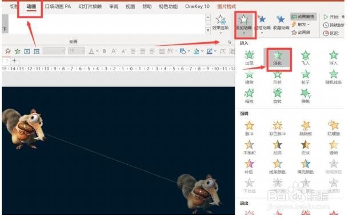Open the 帮助 tab

[x=147, y=6]
